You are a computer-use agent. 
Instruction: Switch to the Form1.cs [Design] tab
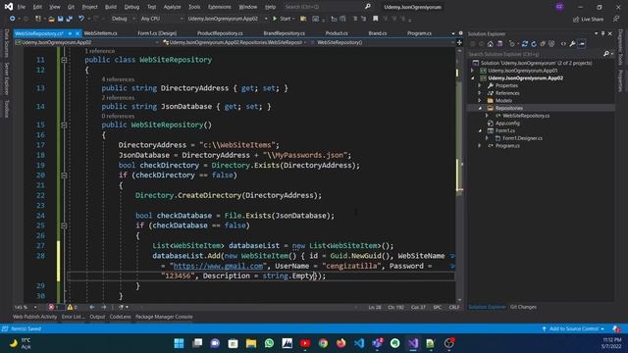tap(157, 33)
